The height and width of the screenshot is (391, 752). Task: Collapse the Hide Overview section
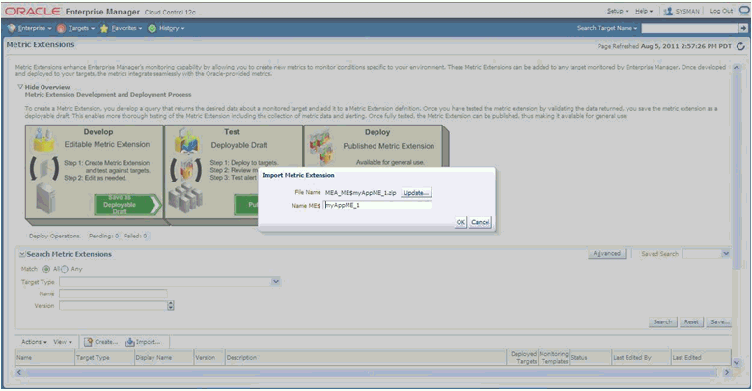pos(20,87)
